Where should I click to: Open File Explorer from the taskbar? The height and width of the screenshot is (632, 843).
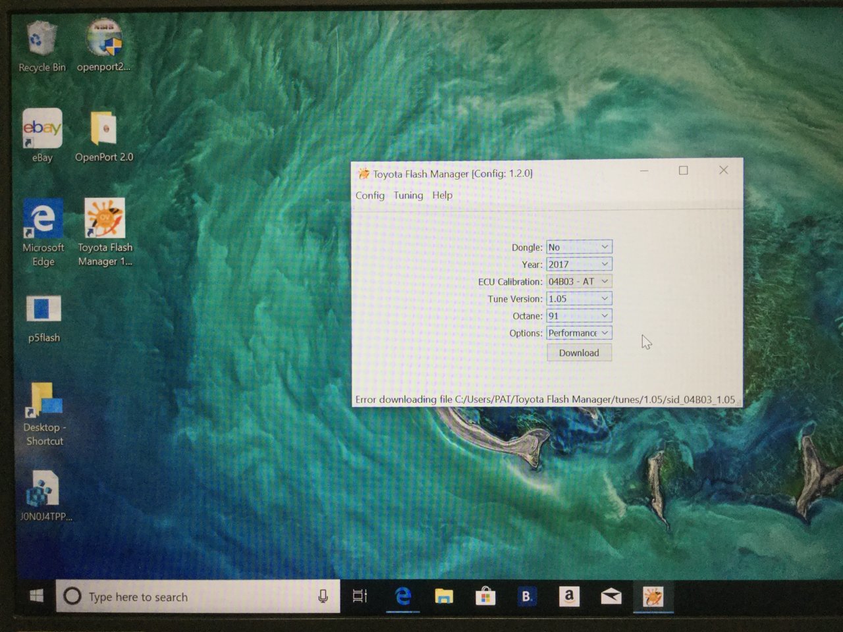click(x=444, y=596)
